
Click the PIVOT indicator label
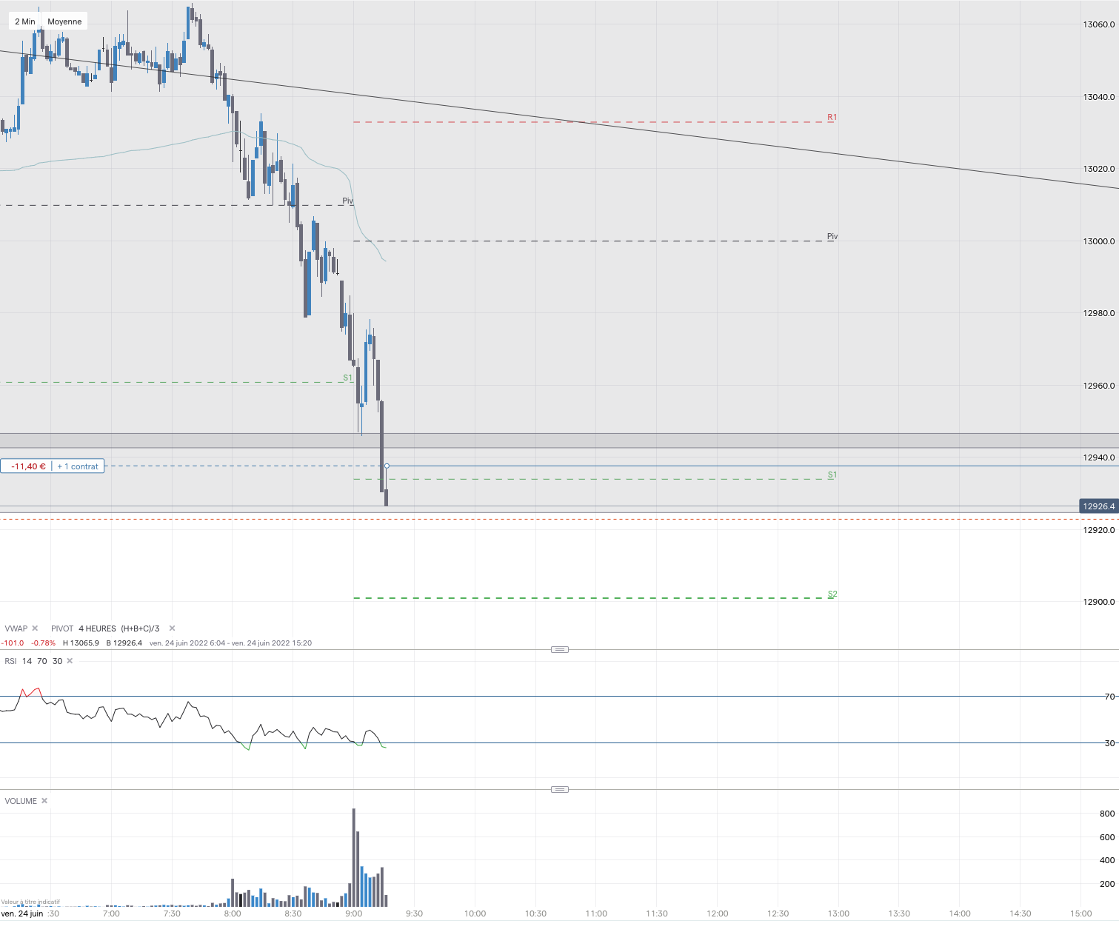click(62, 628)
